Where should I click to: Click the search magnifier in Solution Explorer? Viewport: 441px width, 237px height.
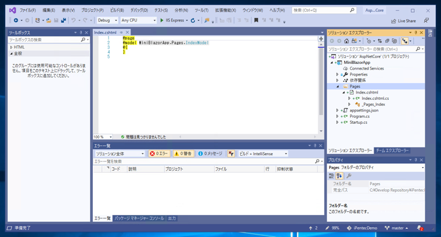pyautogui.click(x=418, y=49)
